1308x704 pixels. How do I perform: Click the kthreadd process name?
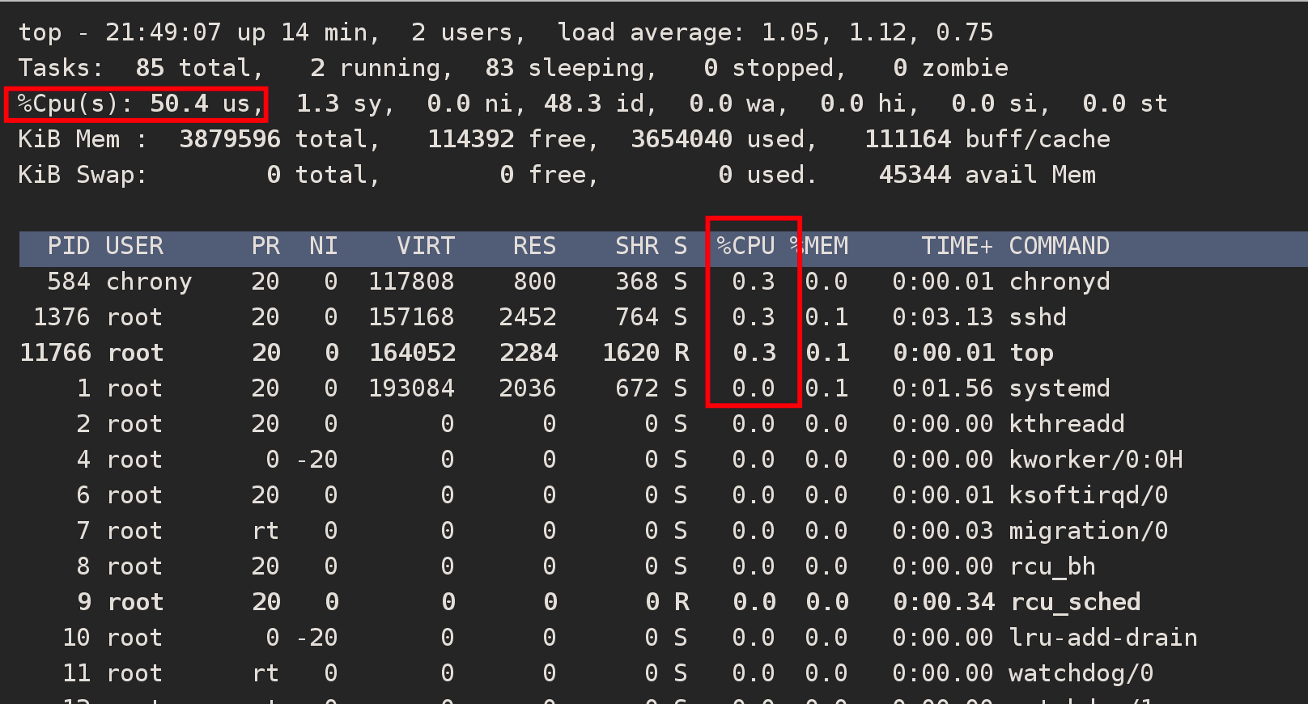[1066, 424]
